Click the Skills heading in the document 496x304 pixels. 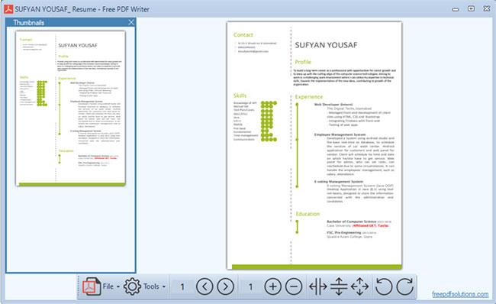[240, 95]
